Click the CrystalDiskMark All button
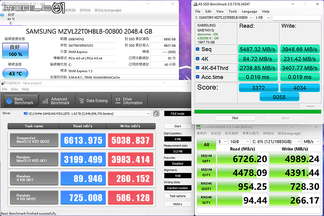Screen dimensions: 324x216 (x=206, y=145)
